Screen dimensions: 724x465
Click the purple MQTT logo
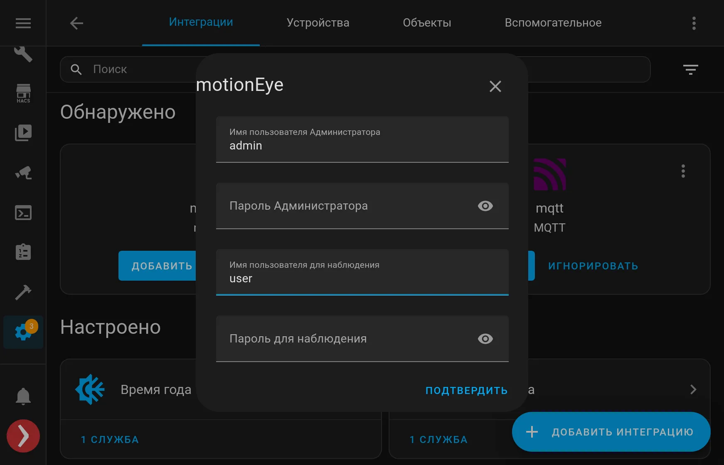550,174
